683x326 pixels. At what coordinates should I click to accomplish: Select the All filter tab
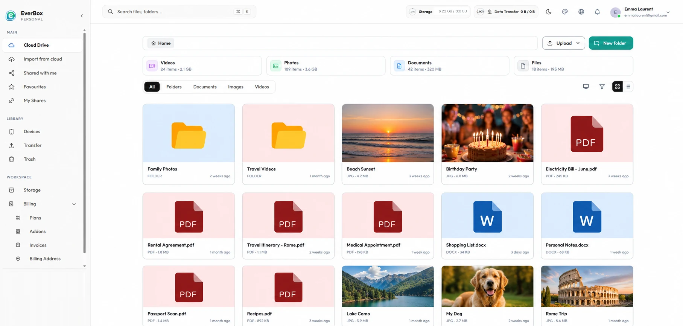coord(152,87)
